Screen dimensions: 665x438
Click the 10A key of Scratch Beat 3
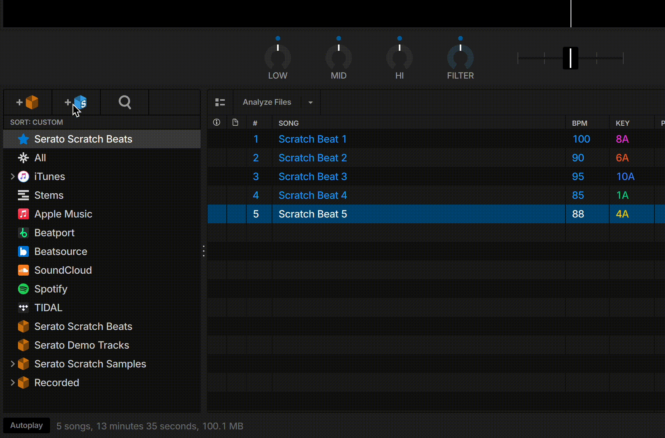coord(625,176)
